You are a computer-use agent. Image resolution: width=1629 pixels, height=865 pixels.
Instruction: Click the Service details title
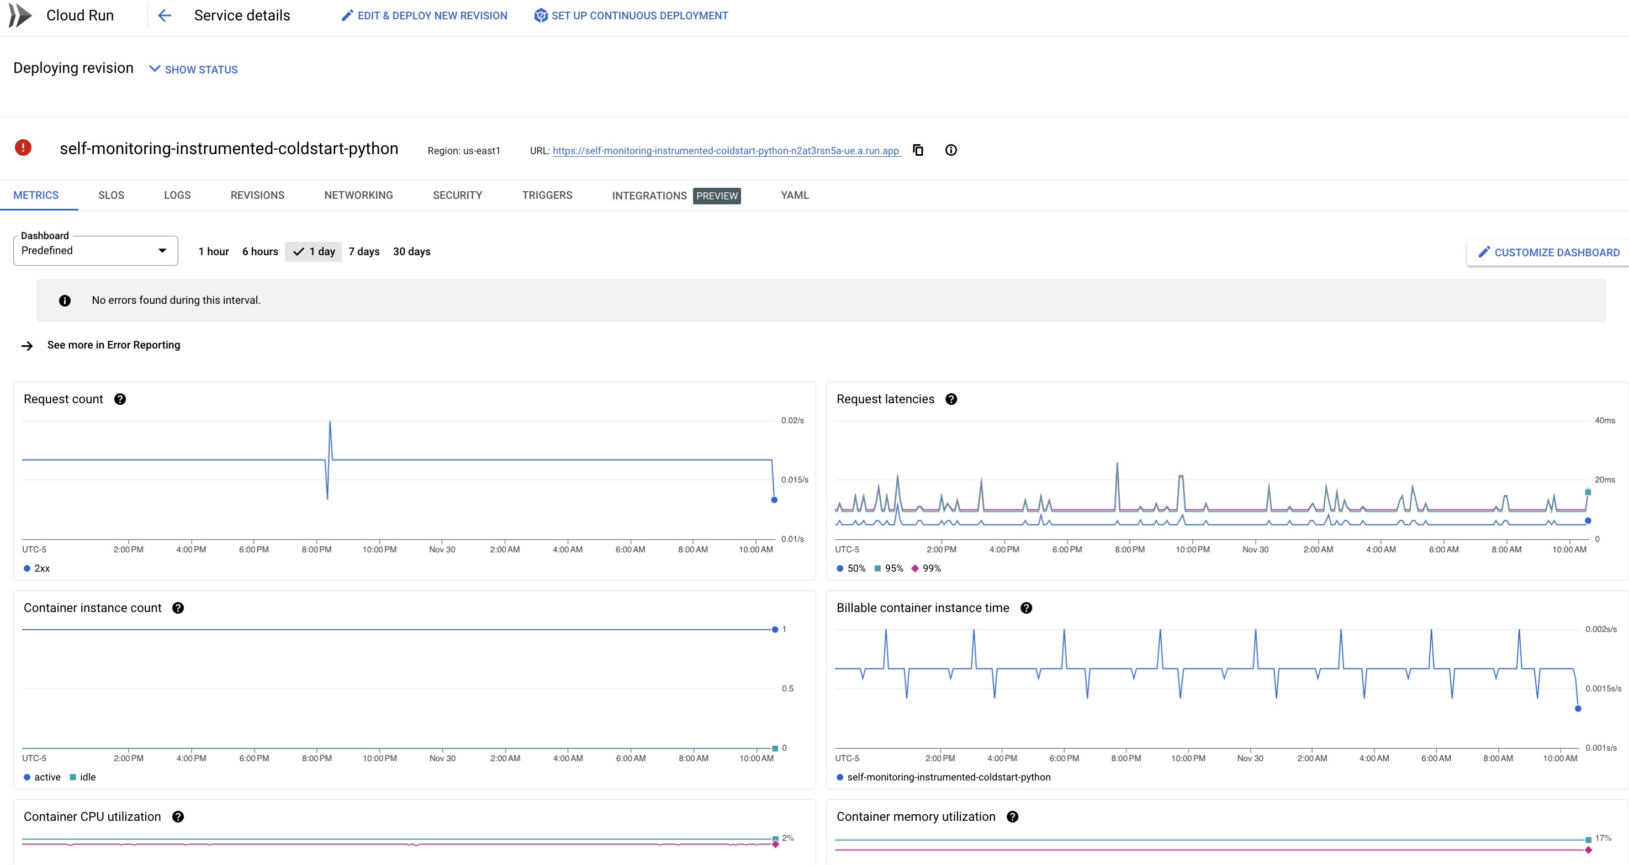click(x=242, y=16)
